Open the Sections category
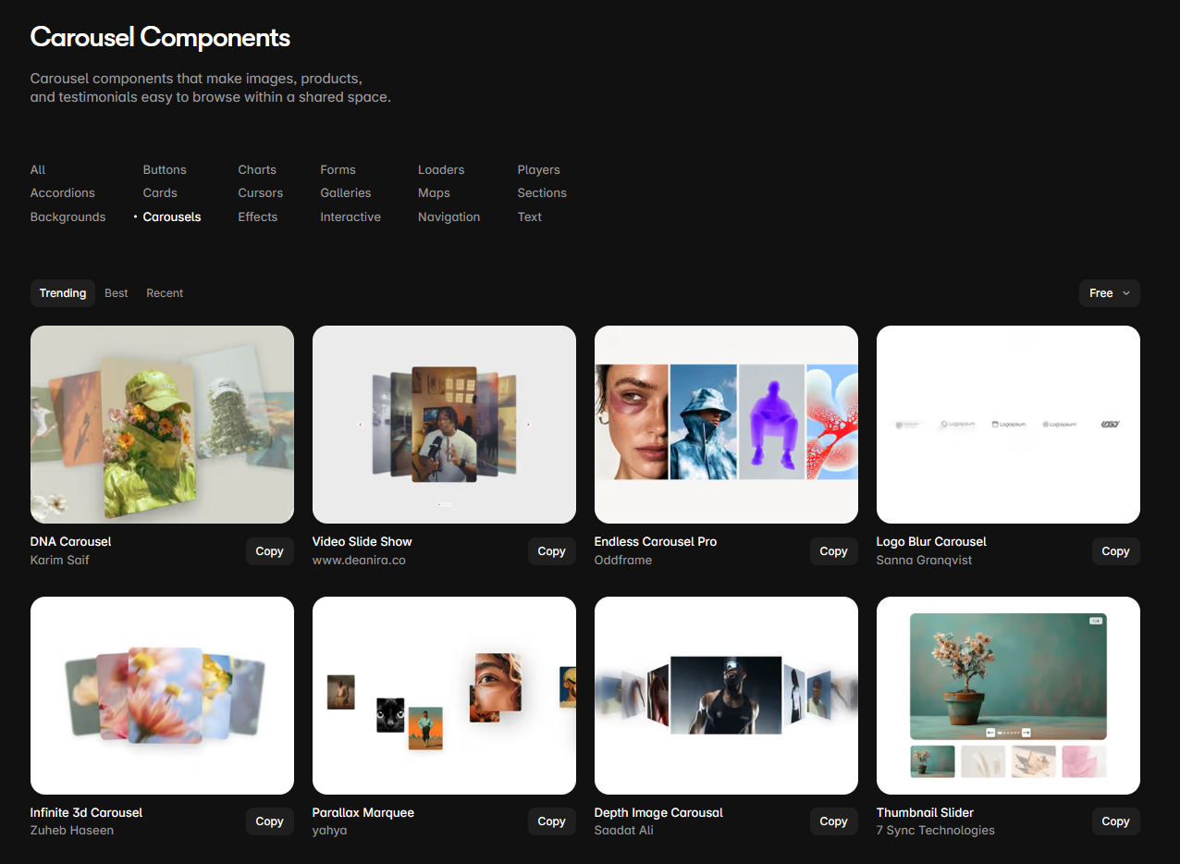 pyautogui.click(x=542, y=193)
